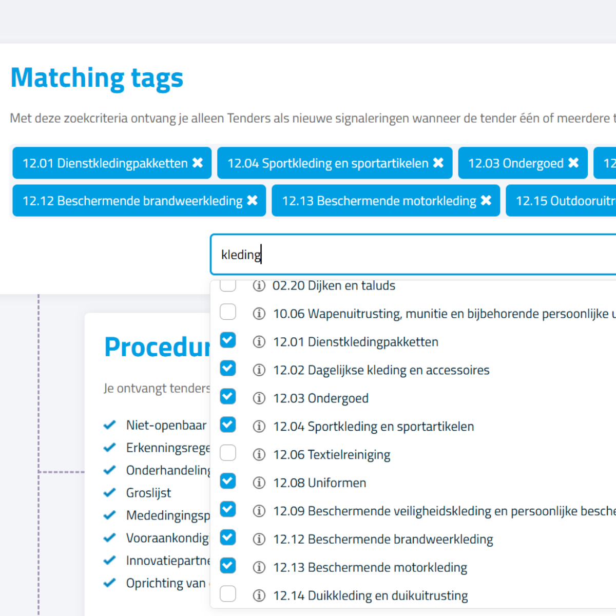Select the 12.03 Ondergoed tag chip label
Image resolution: width=616 pixels, height=616 pixels.
click(516, 163)
